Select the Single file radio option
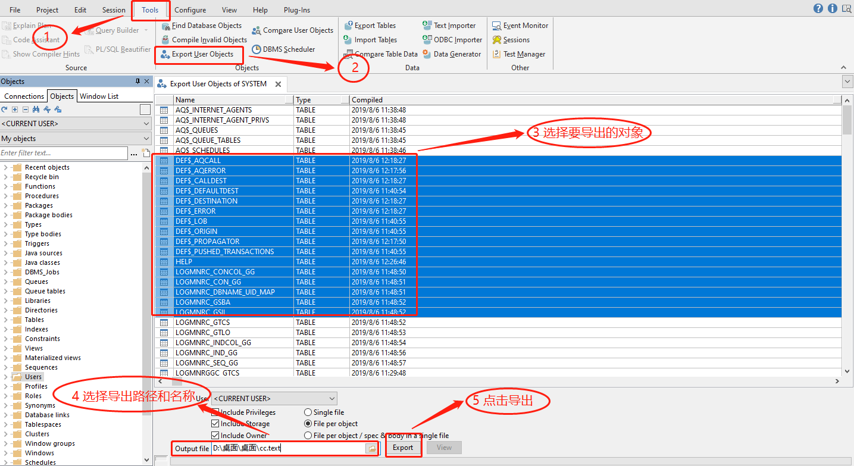854x466 pixels. 308,412
